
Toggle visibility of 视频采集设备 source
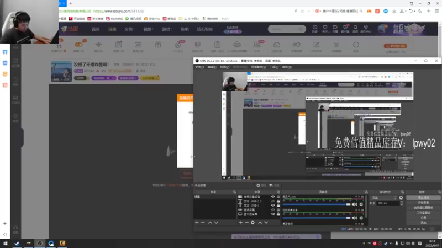point(273,197)
